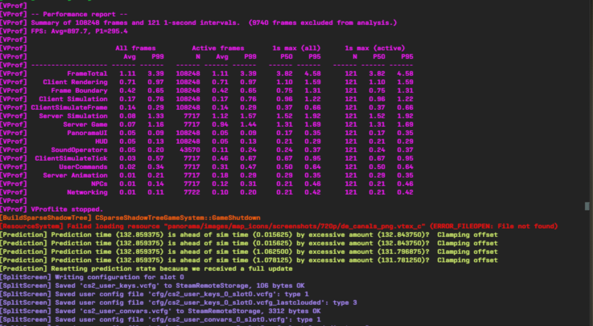
Task: Click the vertical scrollbar thumb on right edge
Action: point(587,206)
